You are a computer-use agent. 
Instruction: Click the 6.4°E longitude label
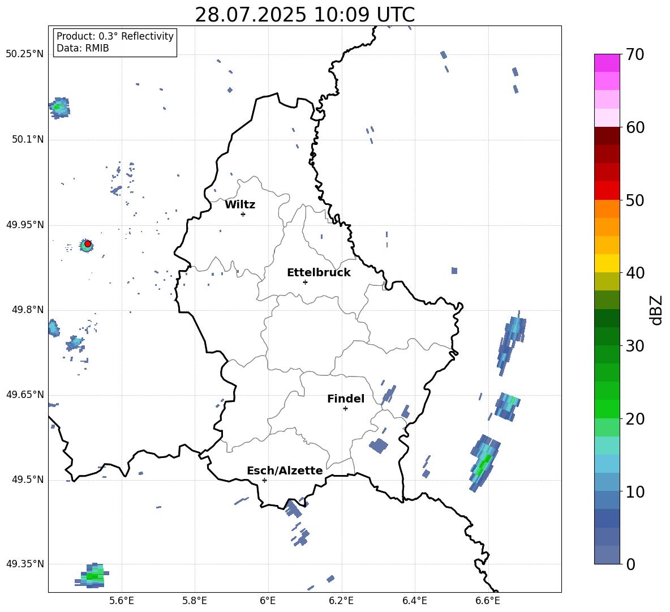414,601
